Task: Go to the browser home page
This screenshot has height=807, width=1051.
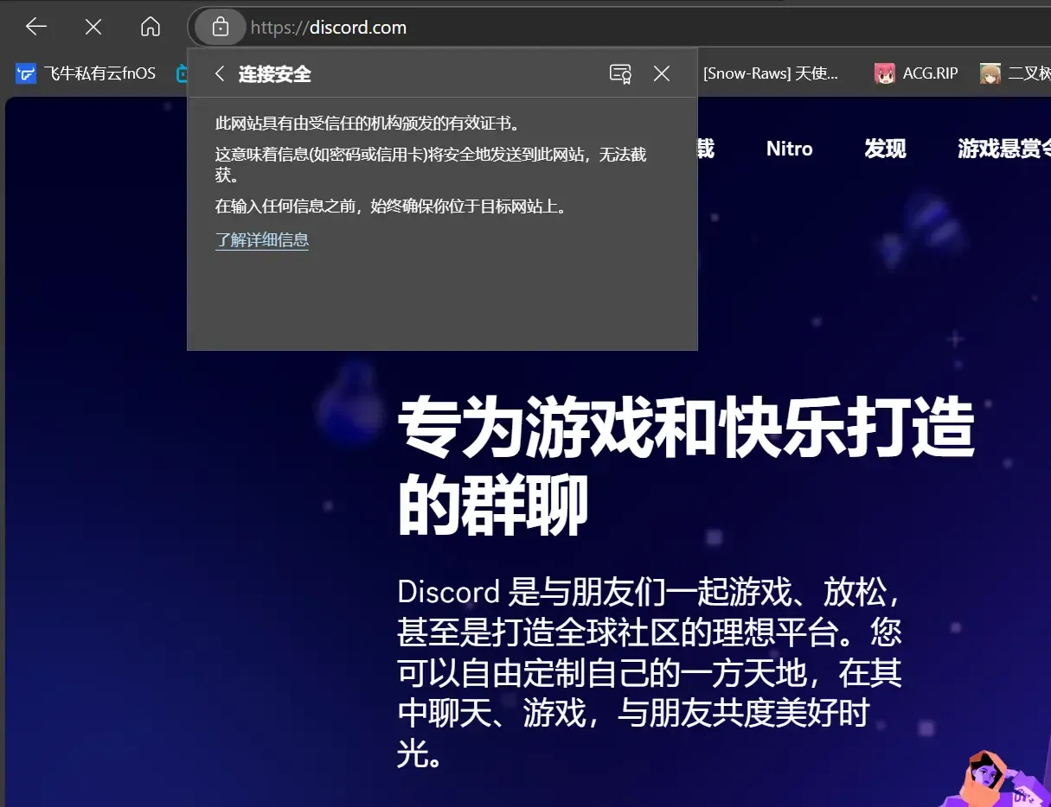Action: [x=151, y=27]
